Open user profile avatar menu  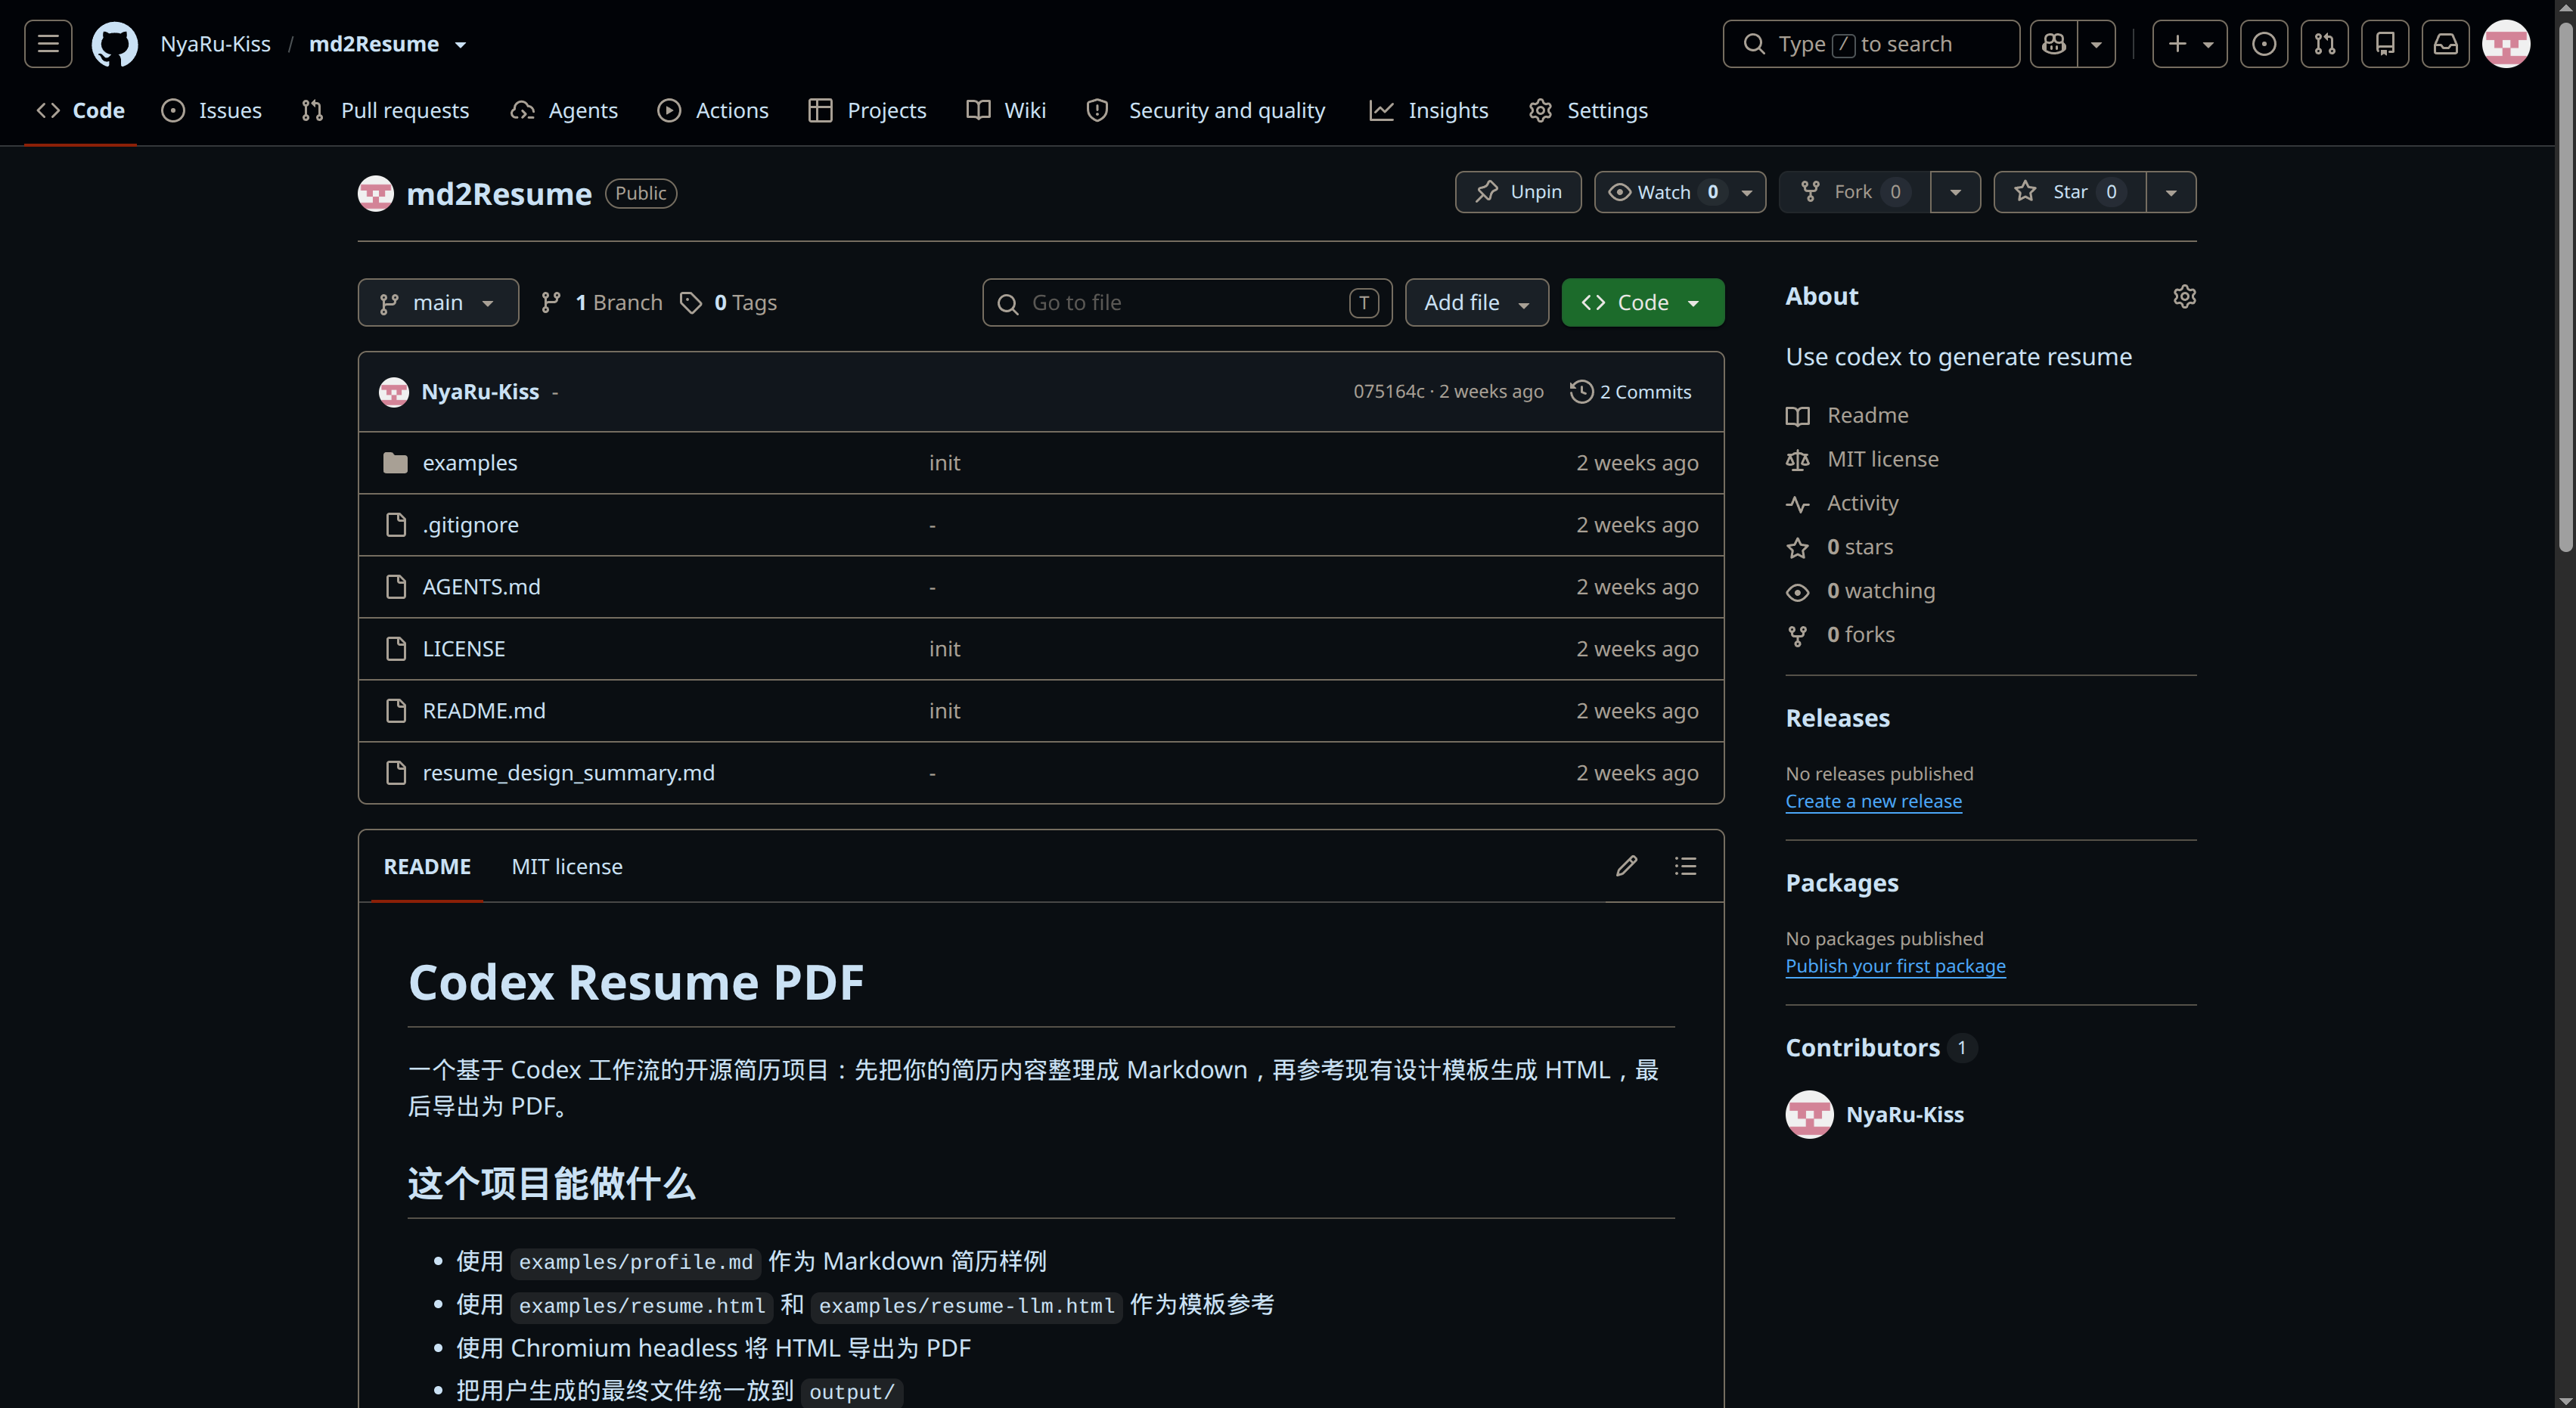pyautogui.click(x=2506, y=44)
